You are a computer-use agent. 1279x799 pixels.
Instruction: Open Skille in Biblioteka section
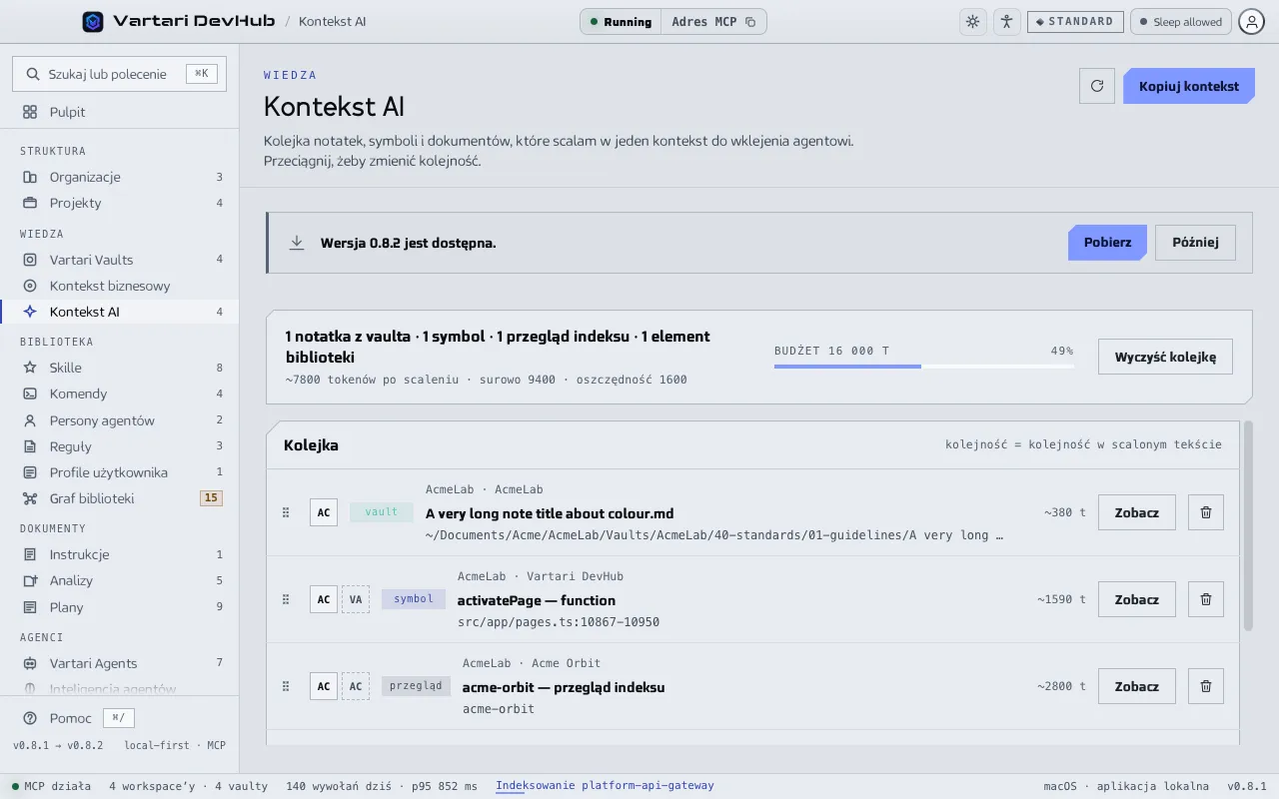coord(120,368)
